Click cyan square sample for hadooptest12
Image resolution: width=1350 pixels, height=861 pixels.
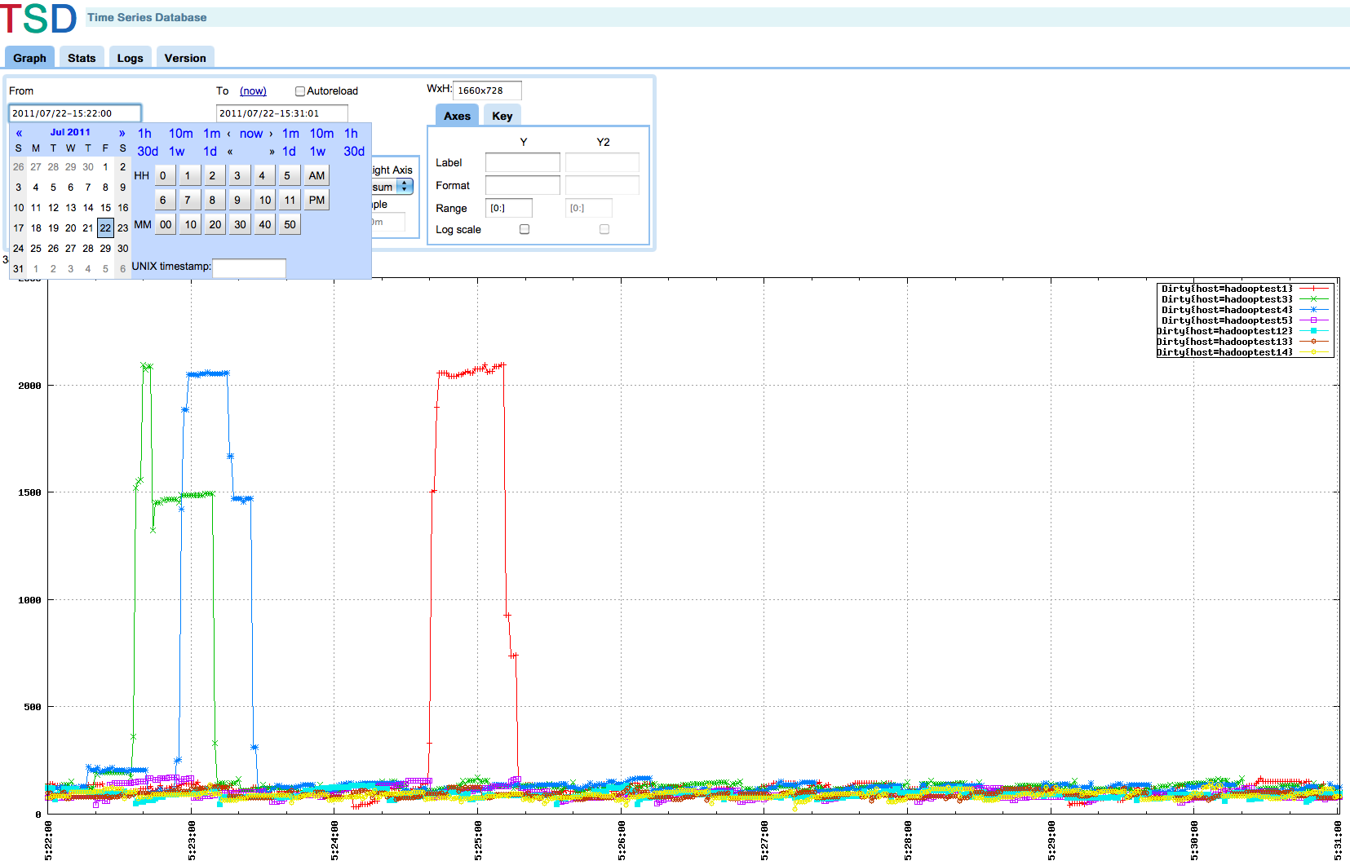click(x=1314, y=331)
